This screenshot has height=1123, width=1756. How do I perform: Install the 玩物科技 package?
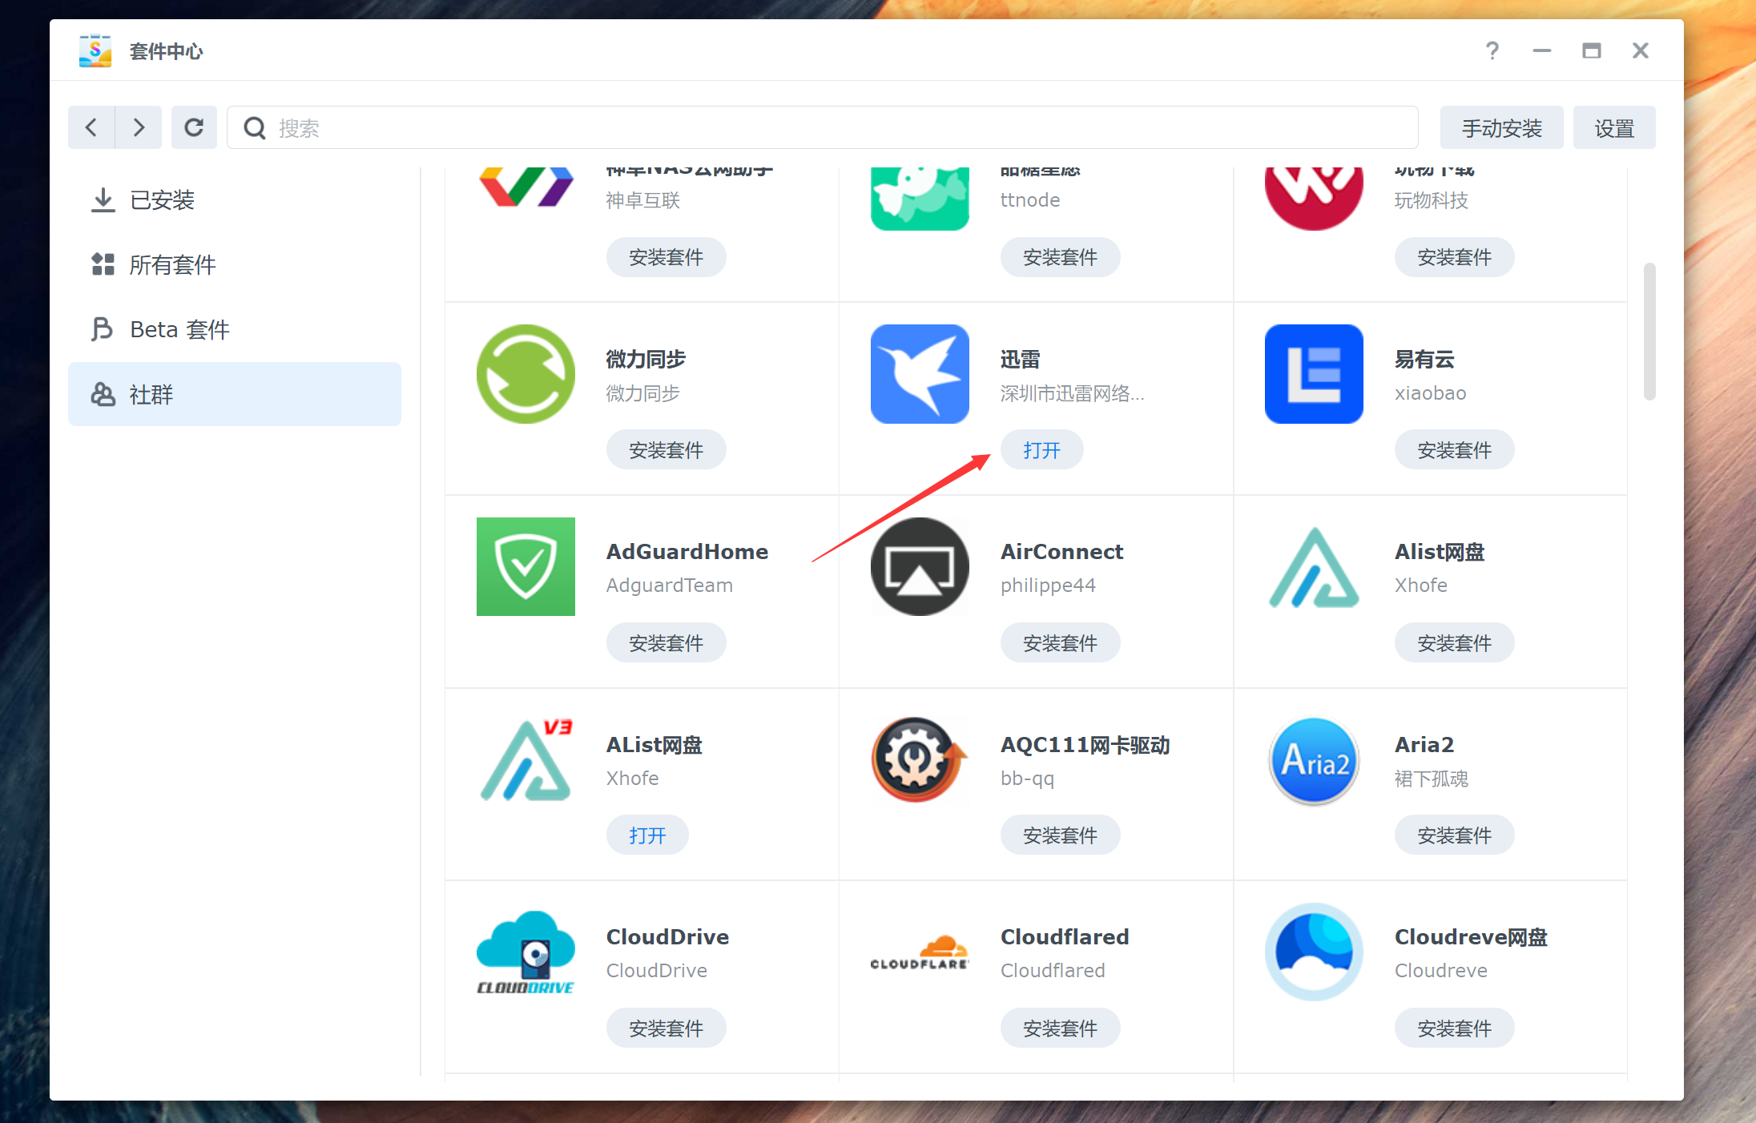[1454, 257]
